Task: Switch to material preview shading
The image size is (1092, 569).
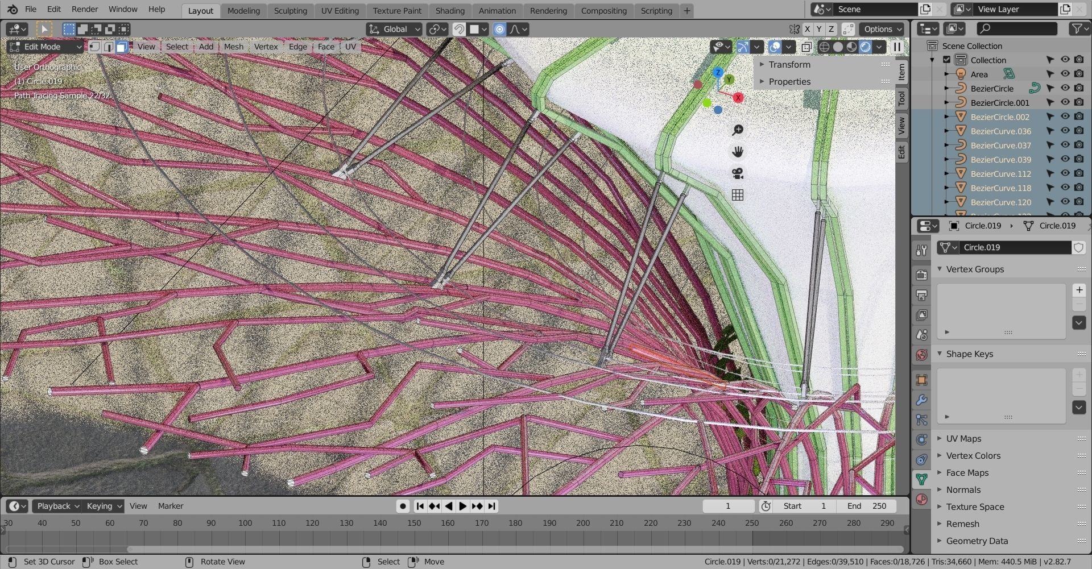Action: 851,47
